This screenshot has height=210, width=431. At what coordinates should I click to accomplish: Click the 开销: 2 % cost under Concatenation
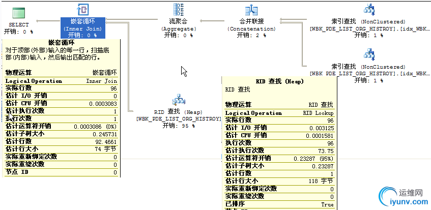pyautogui.click(x=251, y=36)
